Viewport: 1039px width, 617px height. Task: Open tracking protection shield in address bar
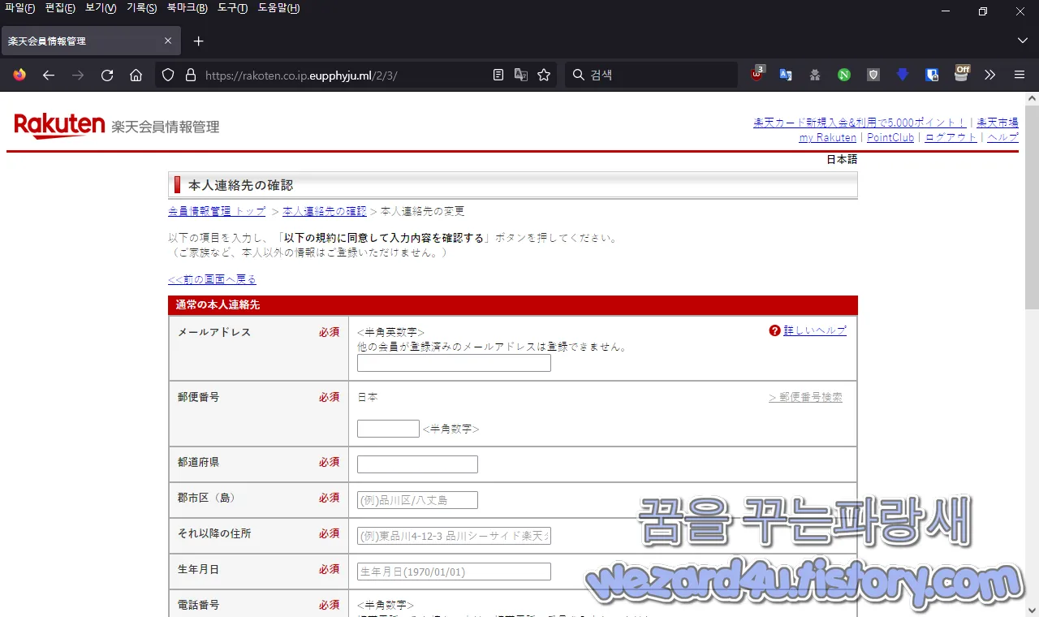point(167,75)
